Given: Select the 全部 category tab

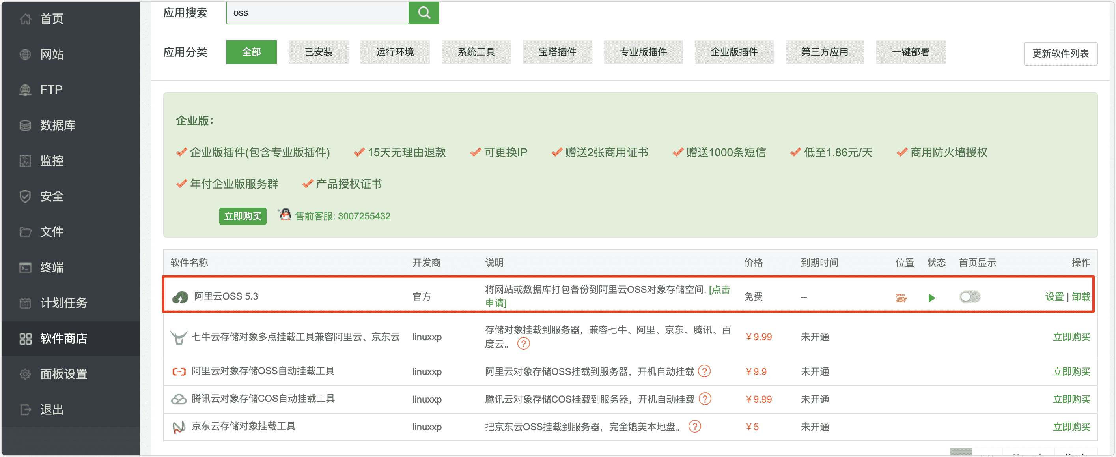Looking at the screenshot, I should (x=251, y=52).
